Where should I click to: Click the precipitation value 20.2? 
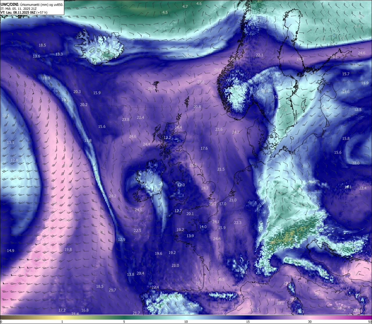click(84, 105)
